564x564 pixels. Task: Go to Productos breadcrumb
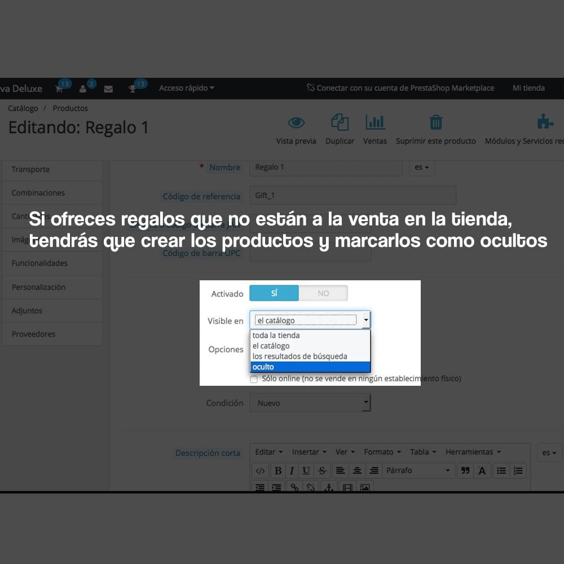pyautogui.click(x=70, y=108)
